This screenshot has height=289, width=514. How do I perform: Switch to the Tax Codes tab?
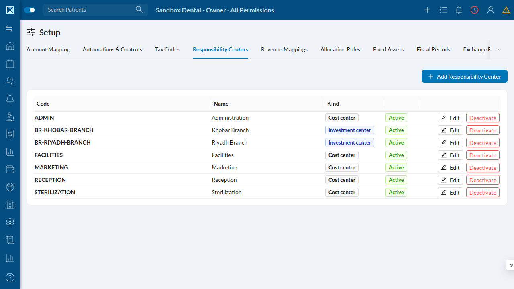tap(167, 49)
